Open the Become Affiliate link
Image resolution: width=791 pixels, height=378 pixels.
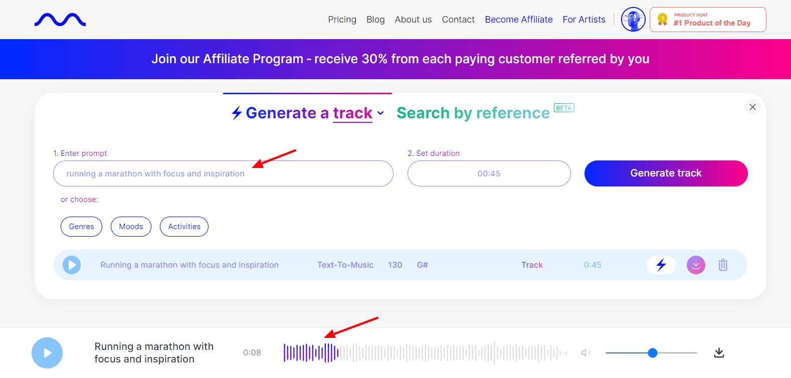[x=518, y=20]
